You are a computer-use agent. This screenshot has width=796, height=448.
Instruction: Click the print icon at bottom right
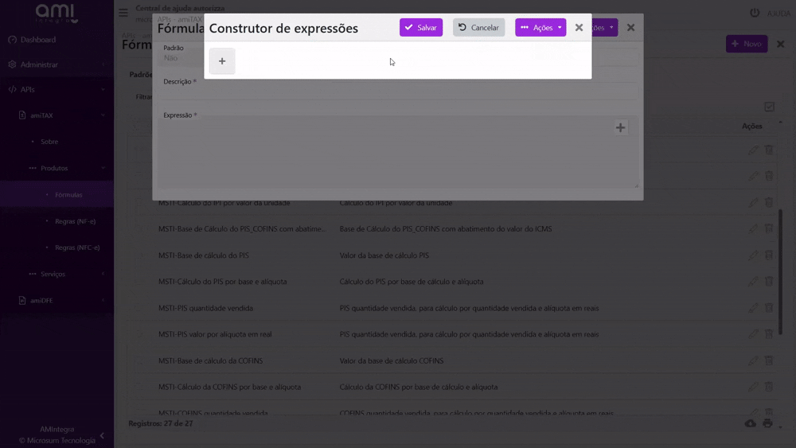[767, 423]
